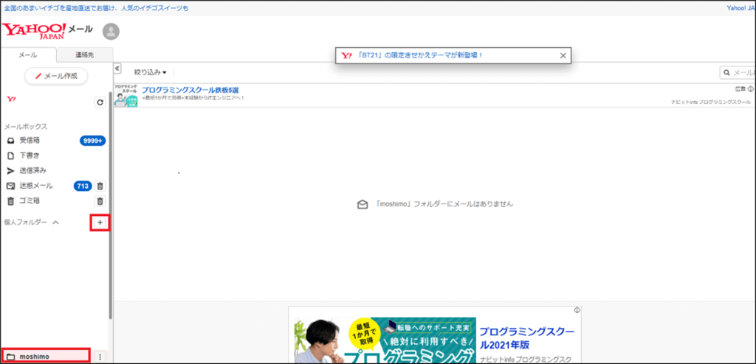756x364 pixels.
Task: Close the BT21 theme notification
Action: click(x=563, y=55)
